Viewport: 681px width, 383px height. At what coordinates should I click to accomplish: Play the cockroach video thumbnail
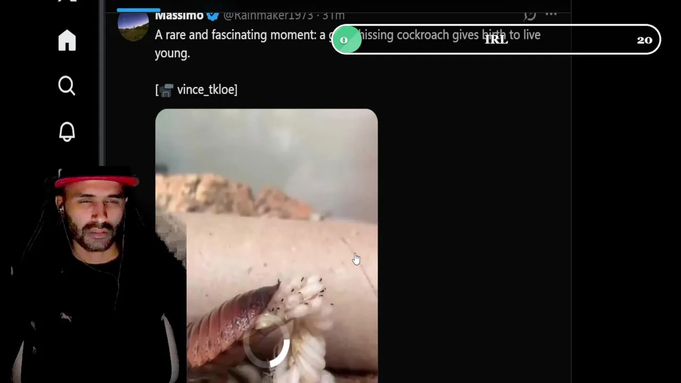click(x=267, y=246)
